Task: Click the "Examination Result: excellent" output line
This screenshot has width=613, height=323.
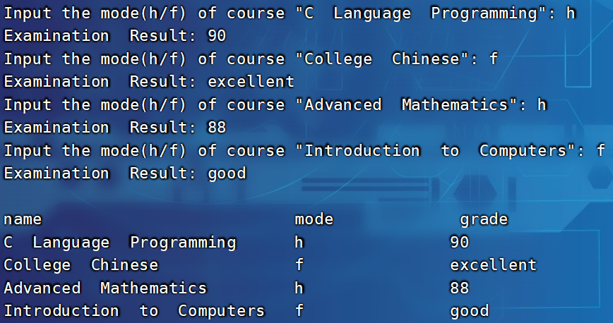Action: click(x=149, y=82)
